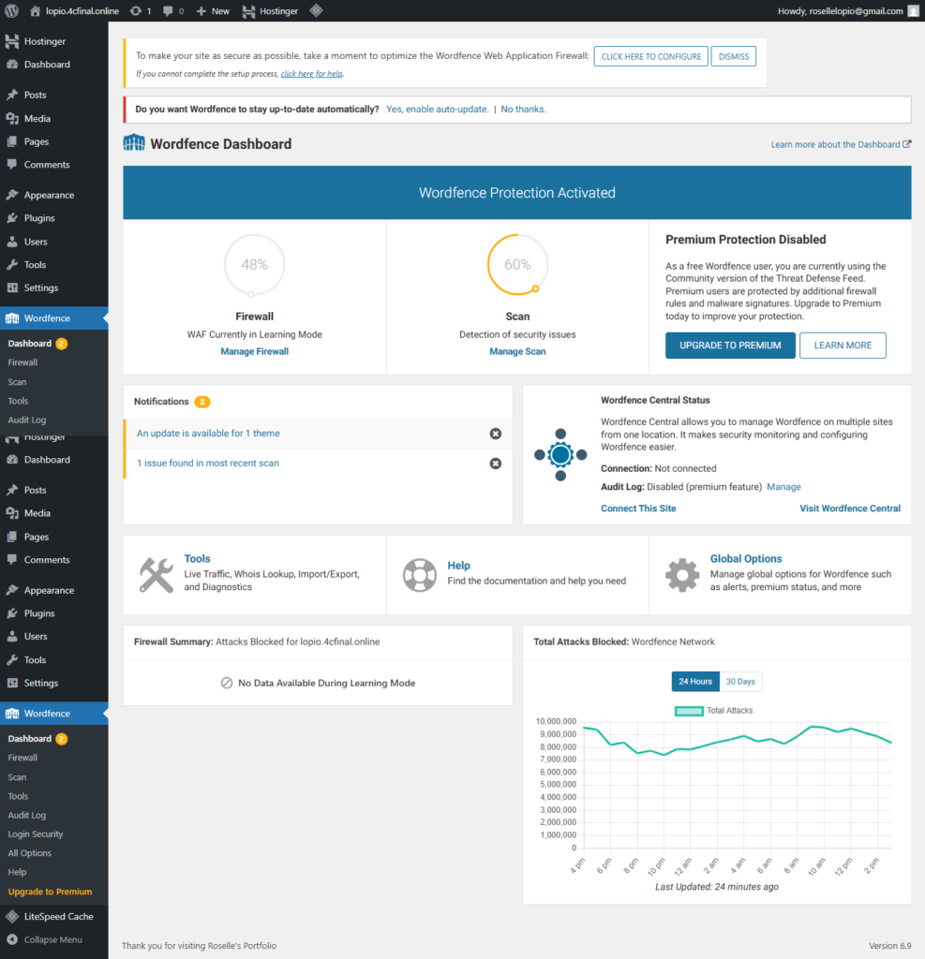Open the Tools wrench icon panel

click(157, 574)
